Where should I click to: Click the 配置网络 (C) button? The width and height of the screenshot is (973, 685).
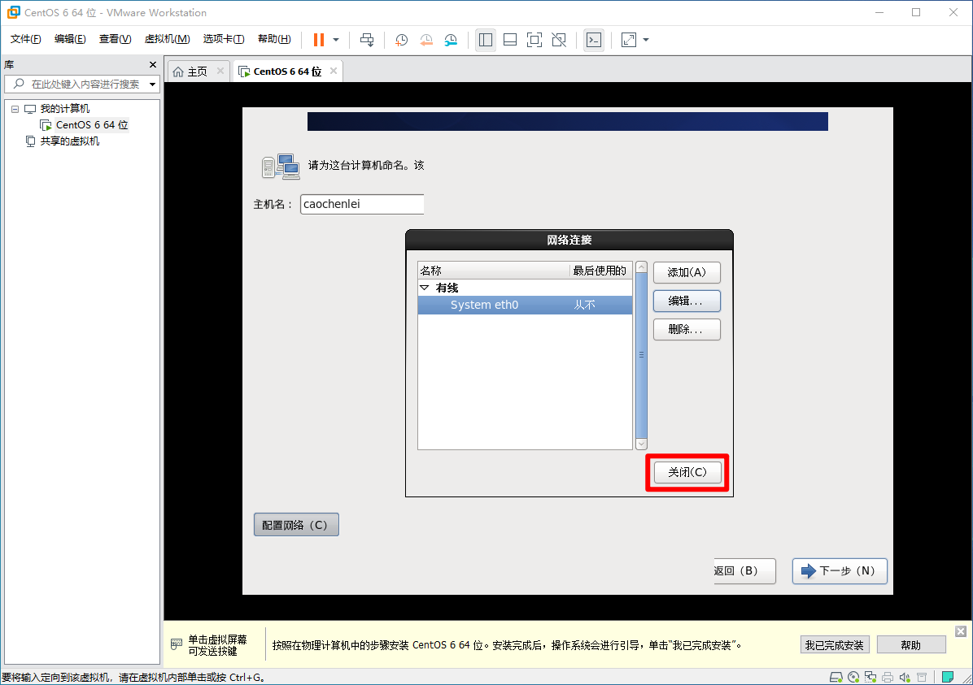[296, 524]
